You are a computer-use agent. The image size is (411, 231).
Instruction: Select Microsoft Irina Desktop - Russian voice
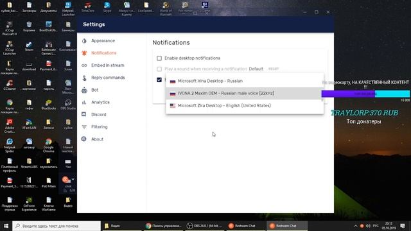click(x=245, y=81)
